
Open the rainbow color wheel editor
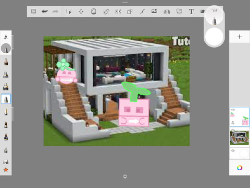coord(240,168)
